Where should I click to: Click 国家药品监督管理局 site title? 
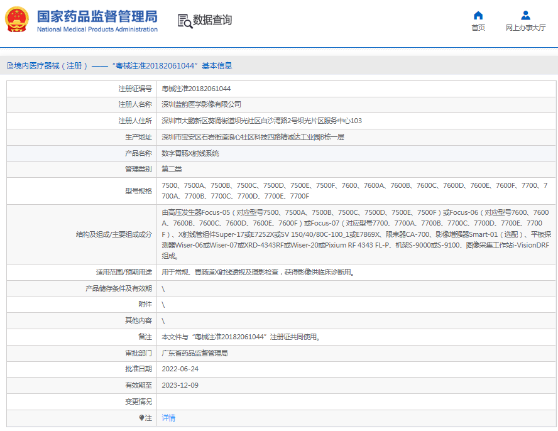pos(97,16)
